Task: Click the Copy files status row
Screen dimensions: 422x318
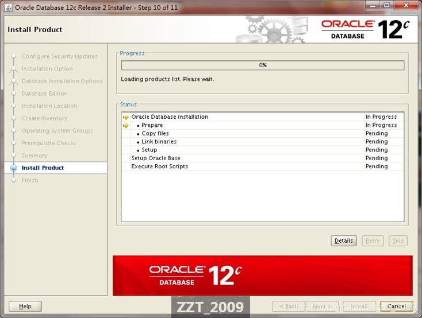Action: (262, 133)
